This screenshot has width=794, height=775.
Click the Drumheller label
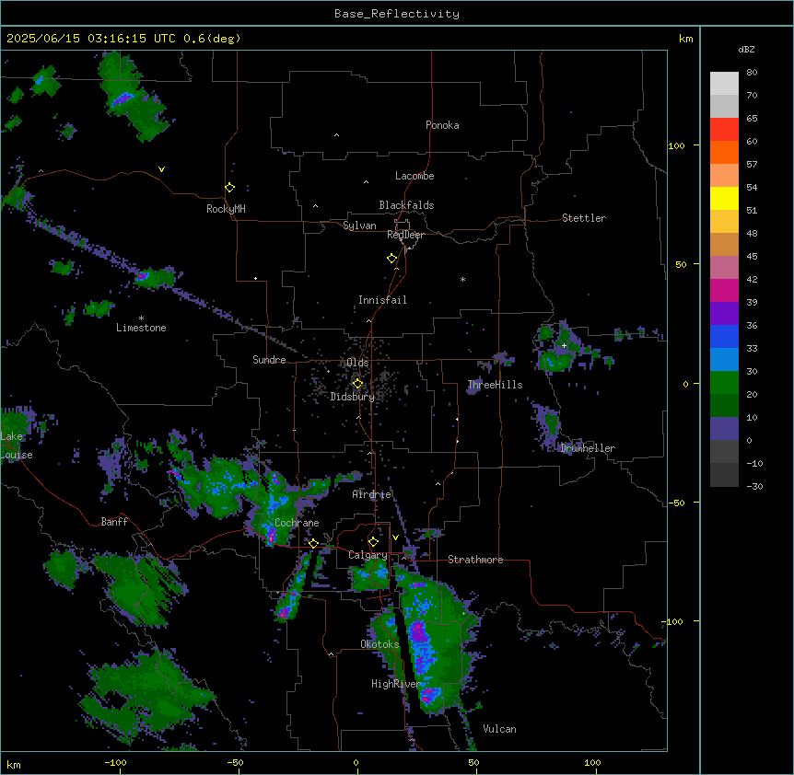click(x=588, y=448)
